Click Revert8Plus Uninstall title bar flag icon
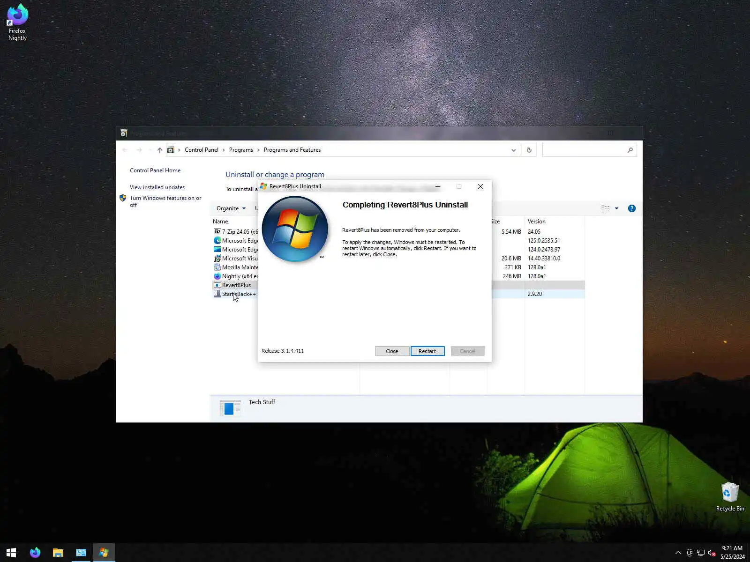This screenshot has width=750, height=562. pos(263,186)
